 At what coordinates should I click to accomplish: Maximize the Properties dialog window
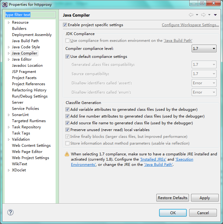pyautogui.click(x=202, y=3)
